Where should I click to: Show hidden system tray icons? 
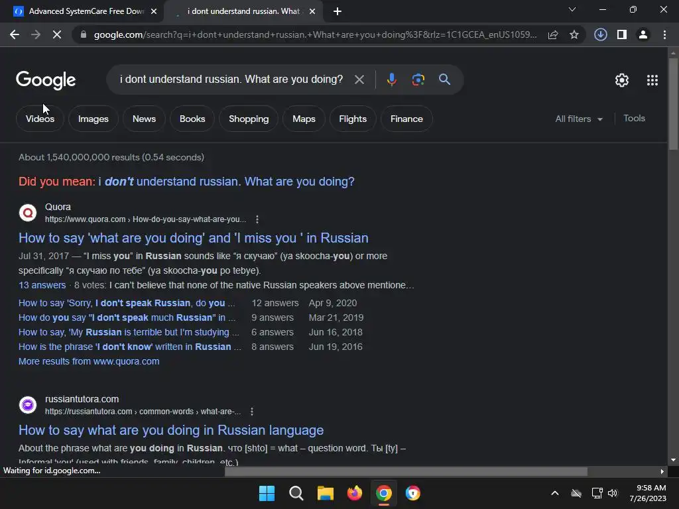(x=555, y=493)
